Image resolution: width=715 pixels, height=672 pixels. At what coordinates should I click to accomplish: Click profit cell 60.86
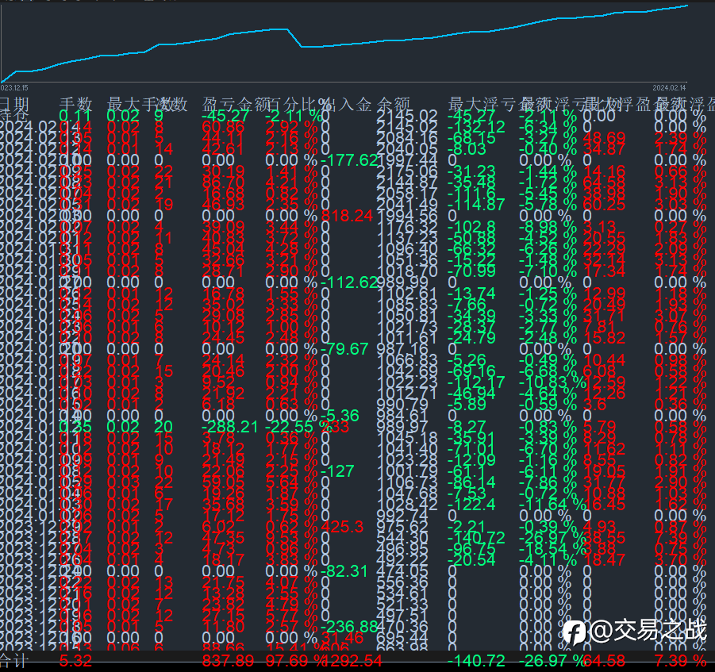[x=224, y=127]
